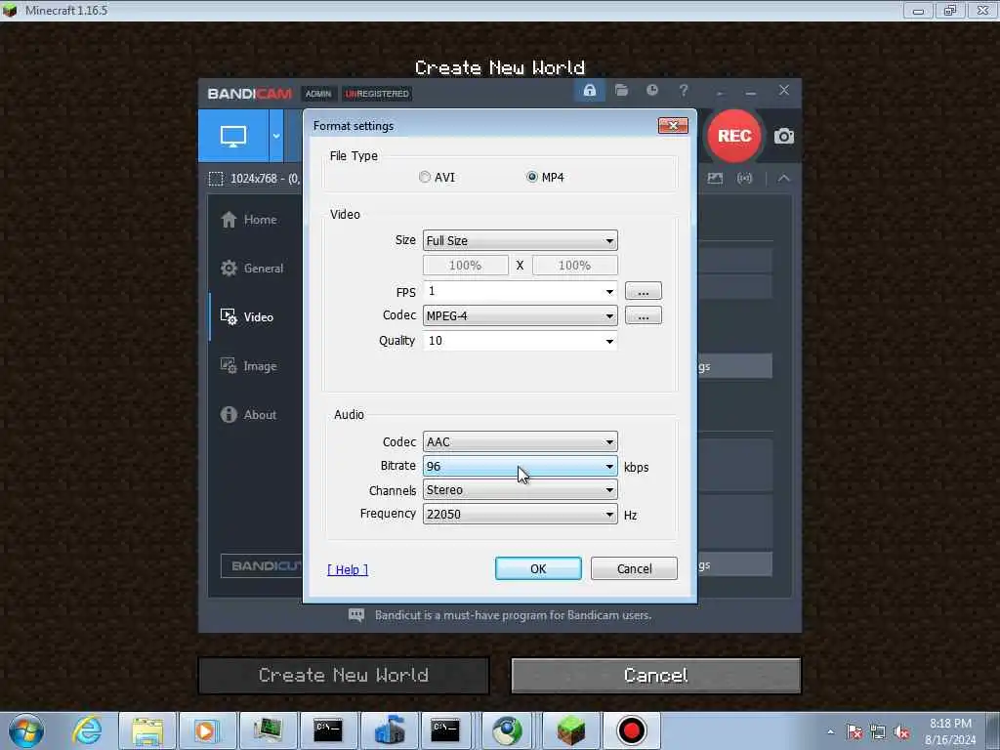The height and width of the screenshot is (750, 1000).
Task: Select screen recording mode monitor icon
Action: pos(233,136)
